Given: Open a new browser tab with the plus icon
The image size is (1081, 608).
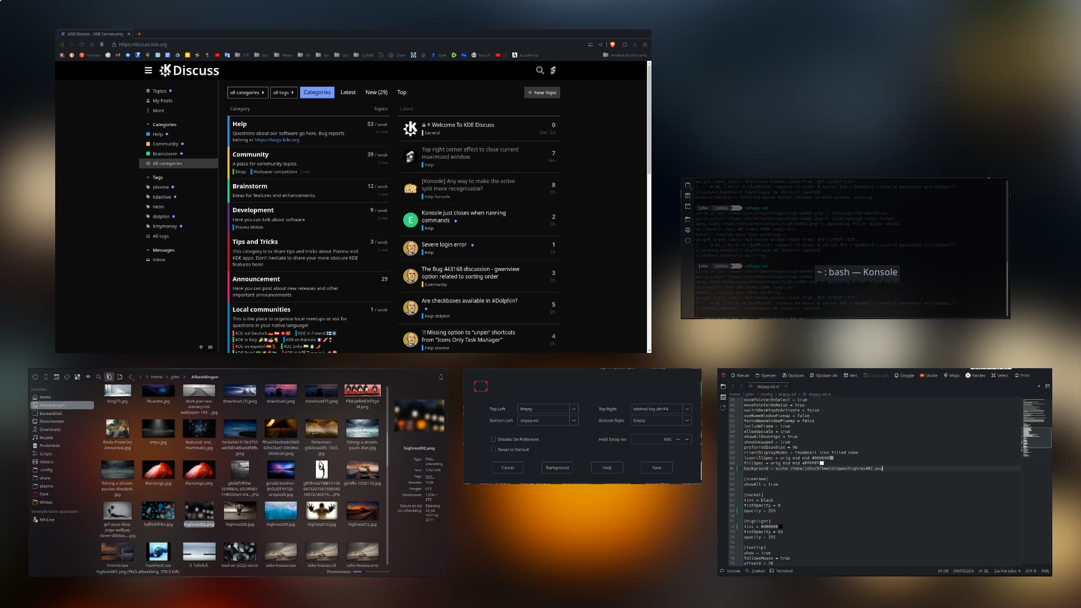Looking at the screenshot, I should (139, 34).
